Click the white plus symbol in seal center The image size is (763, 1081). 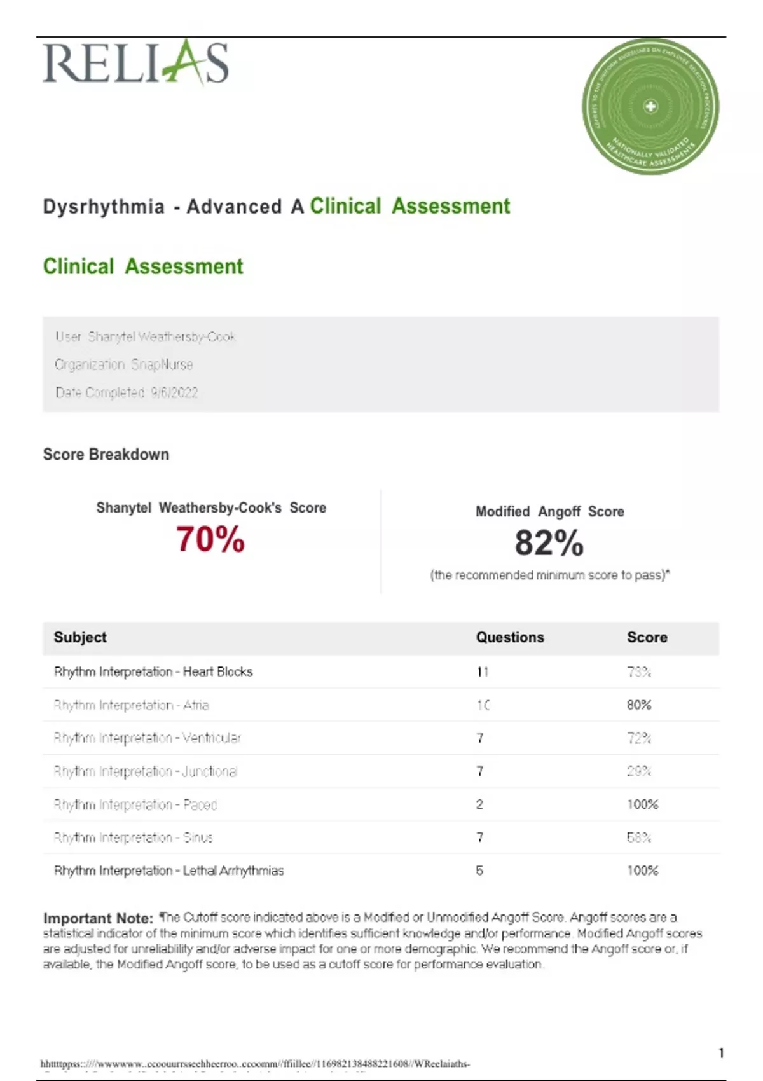650,106
